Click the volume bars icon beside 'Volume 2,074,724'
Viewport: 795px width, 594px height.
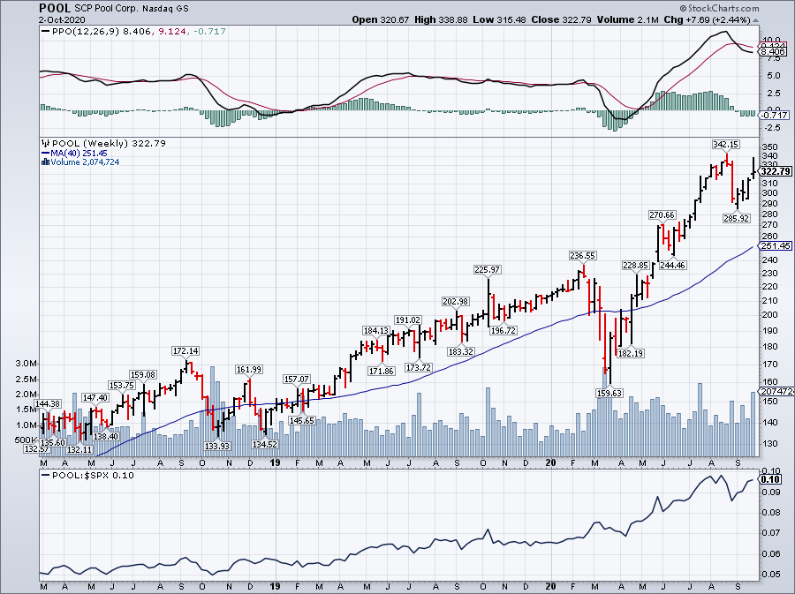point(46,162)
